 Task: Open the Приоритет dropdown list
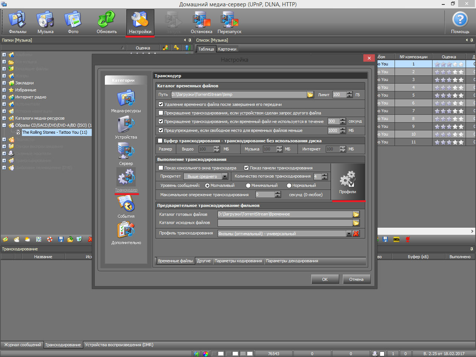pyautogui.click(x=225, y=176)
